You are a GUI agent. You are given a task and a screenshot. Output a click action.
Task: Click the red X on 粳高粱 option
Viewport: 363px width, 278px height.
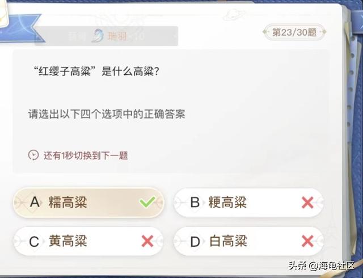tap(307, 203)
